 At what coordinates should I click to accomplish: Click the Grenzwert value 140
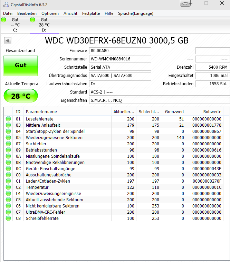click(x=180, y=138)
